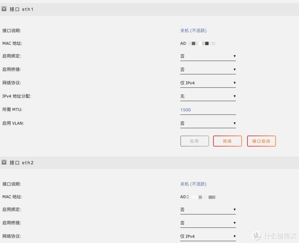Click the dropdown arrow next to 启用 VLAN

(234, 124)
